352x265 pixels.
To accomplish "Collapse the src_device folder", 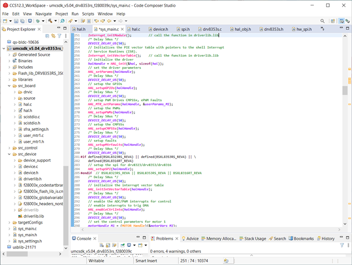I will point(9,154).
